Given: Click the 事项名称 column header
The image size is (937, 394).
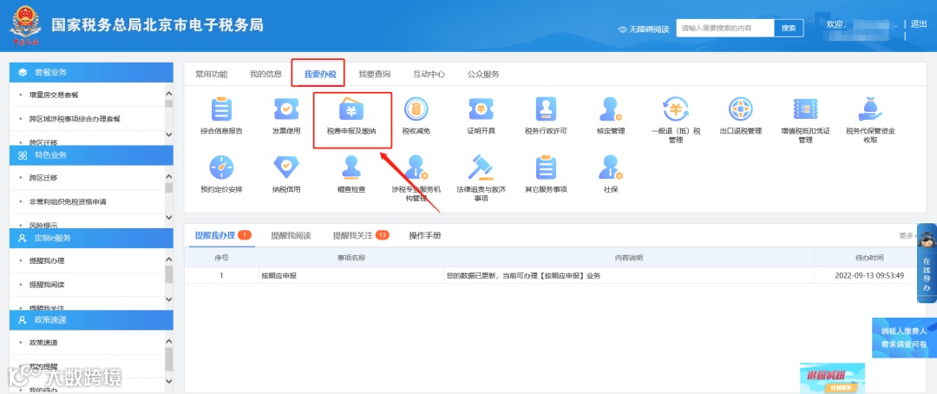Looking at the screenshot, I should tap(351, 259).
